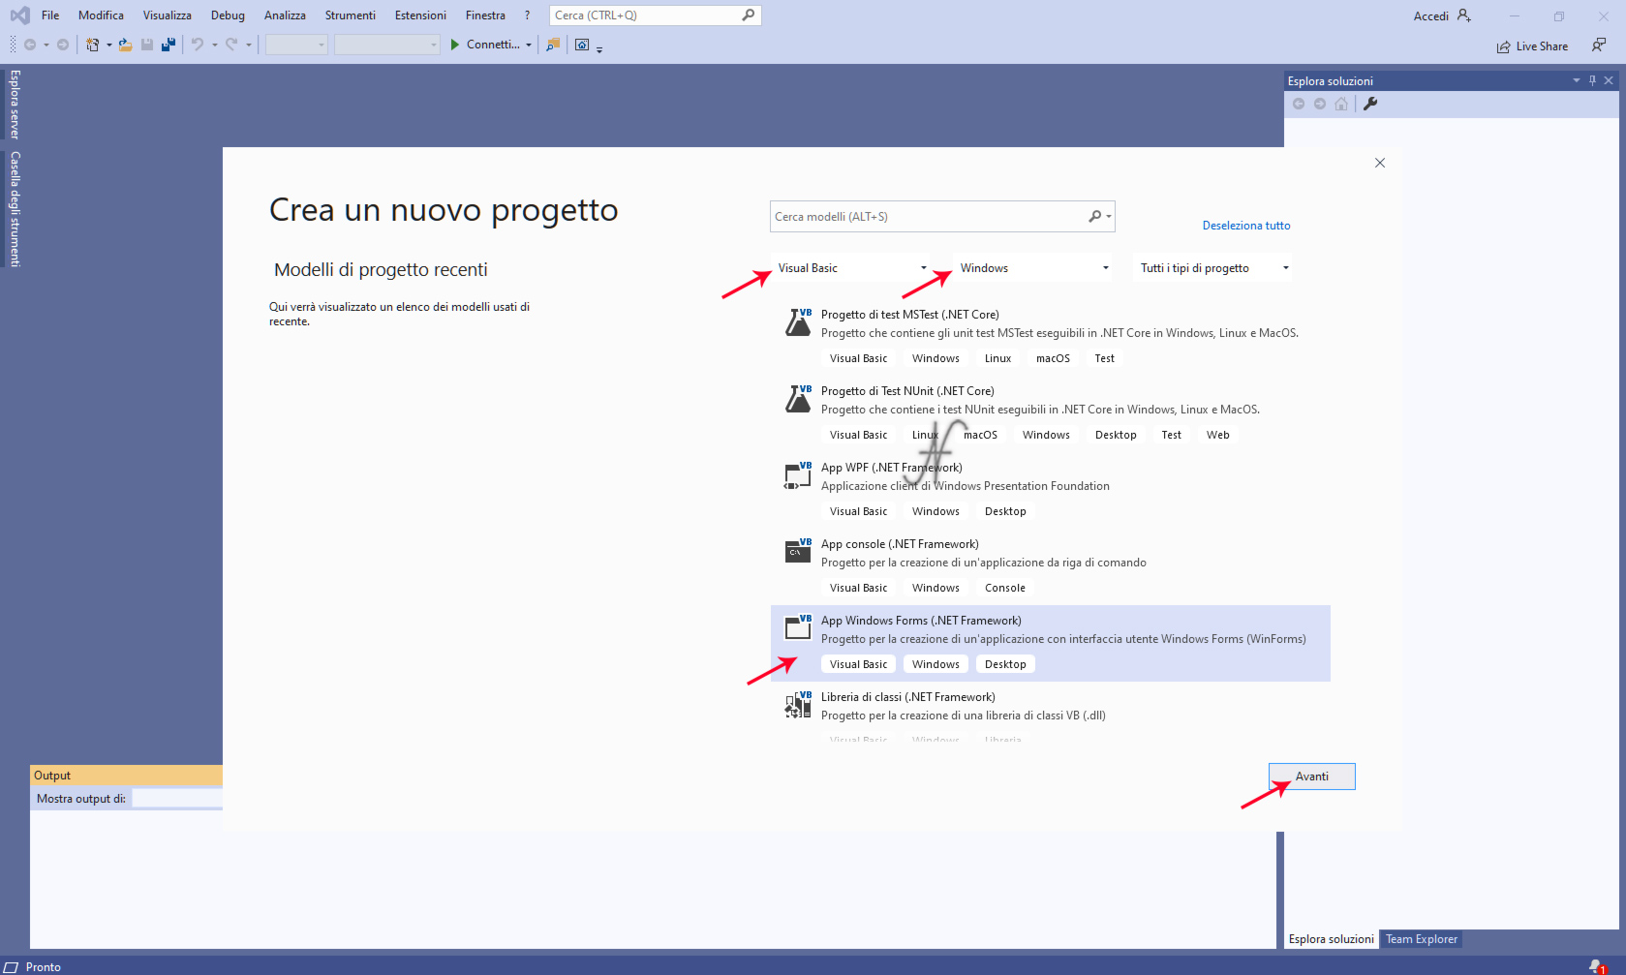
Task: Open the Casella degli strumenti side tab
Action: [15, 209]
